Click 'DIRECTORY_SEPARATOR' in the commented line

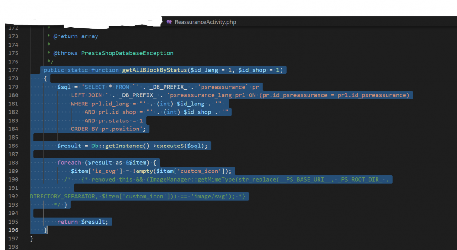62,197
